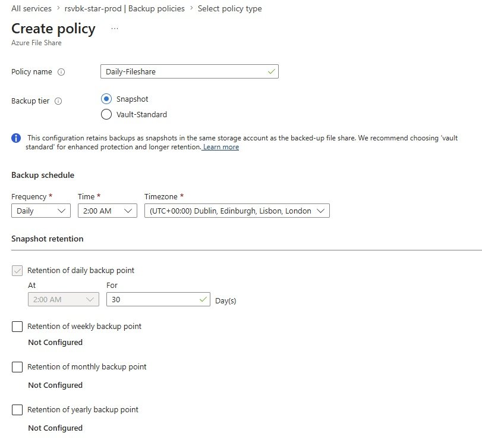Click the retention days field showing 30

pos(158,299)
